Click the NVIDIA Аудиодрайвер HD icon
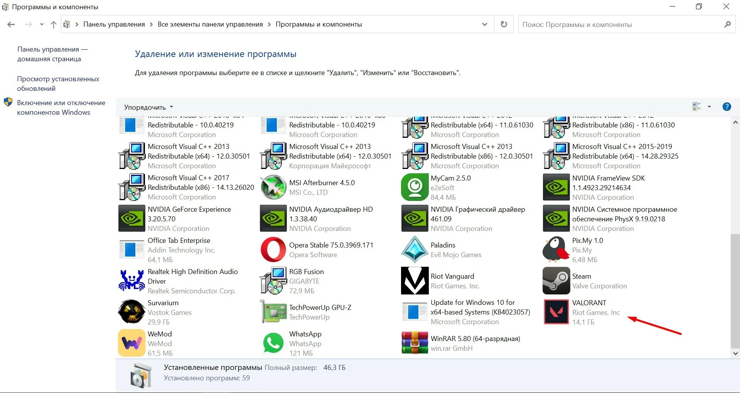 coord(273,218)
